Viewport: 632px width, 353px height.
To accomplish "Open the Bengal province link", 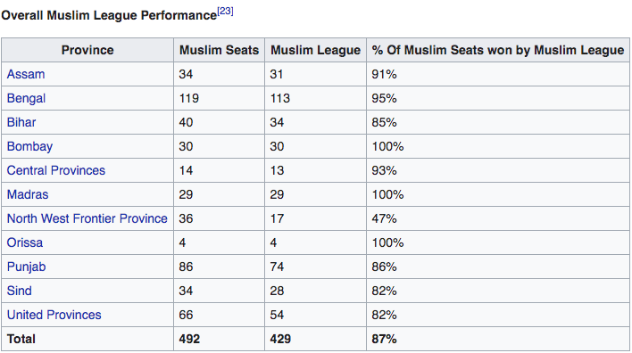I will [26, 98].
